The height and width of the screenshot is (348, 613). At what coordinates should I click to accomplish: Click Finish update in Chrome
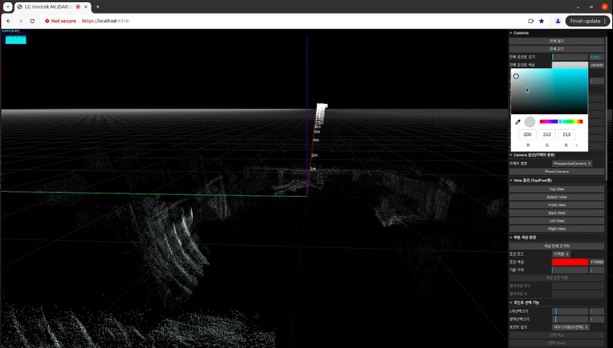click(x=585, y=21)
